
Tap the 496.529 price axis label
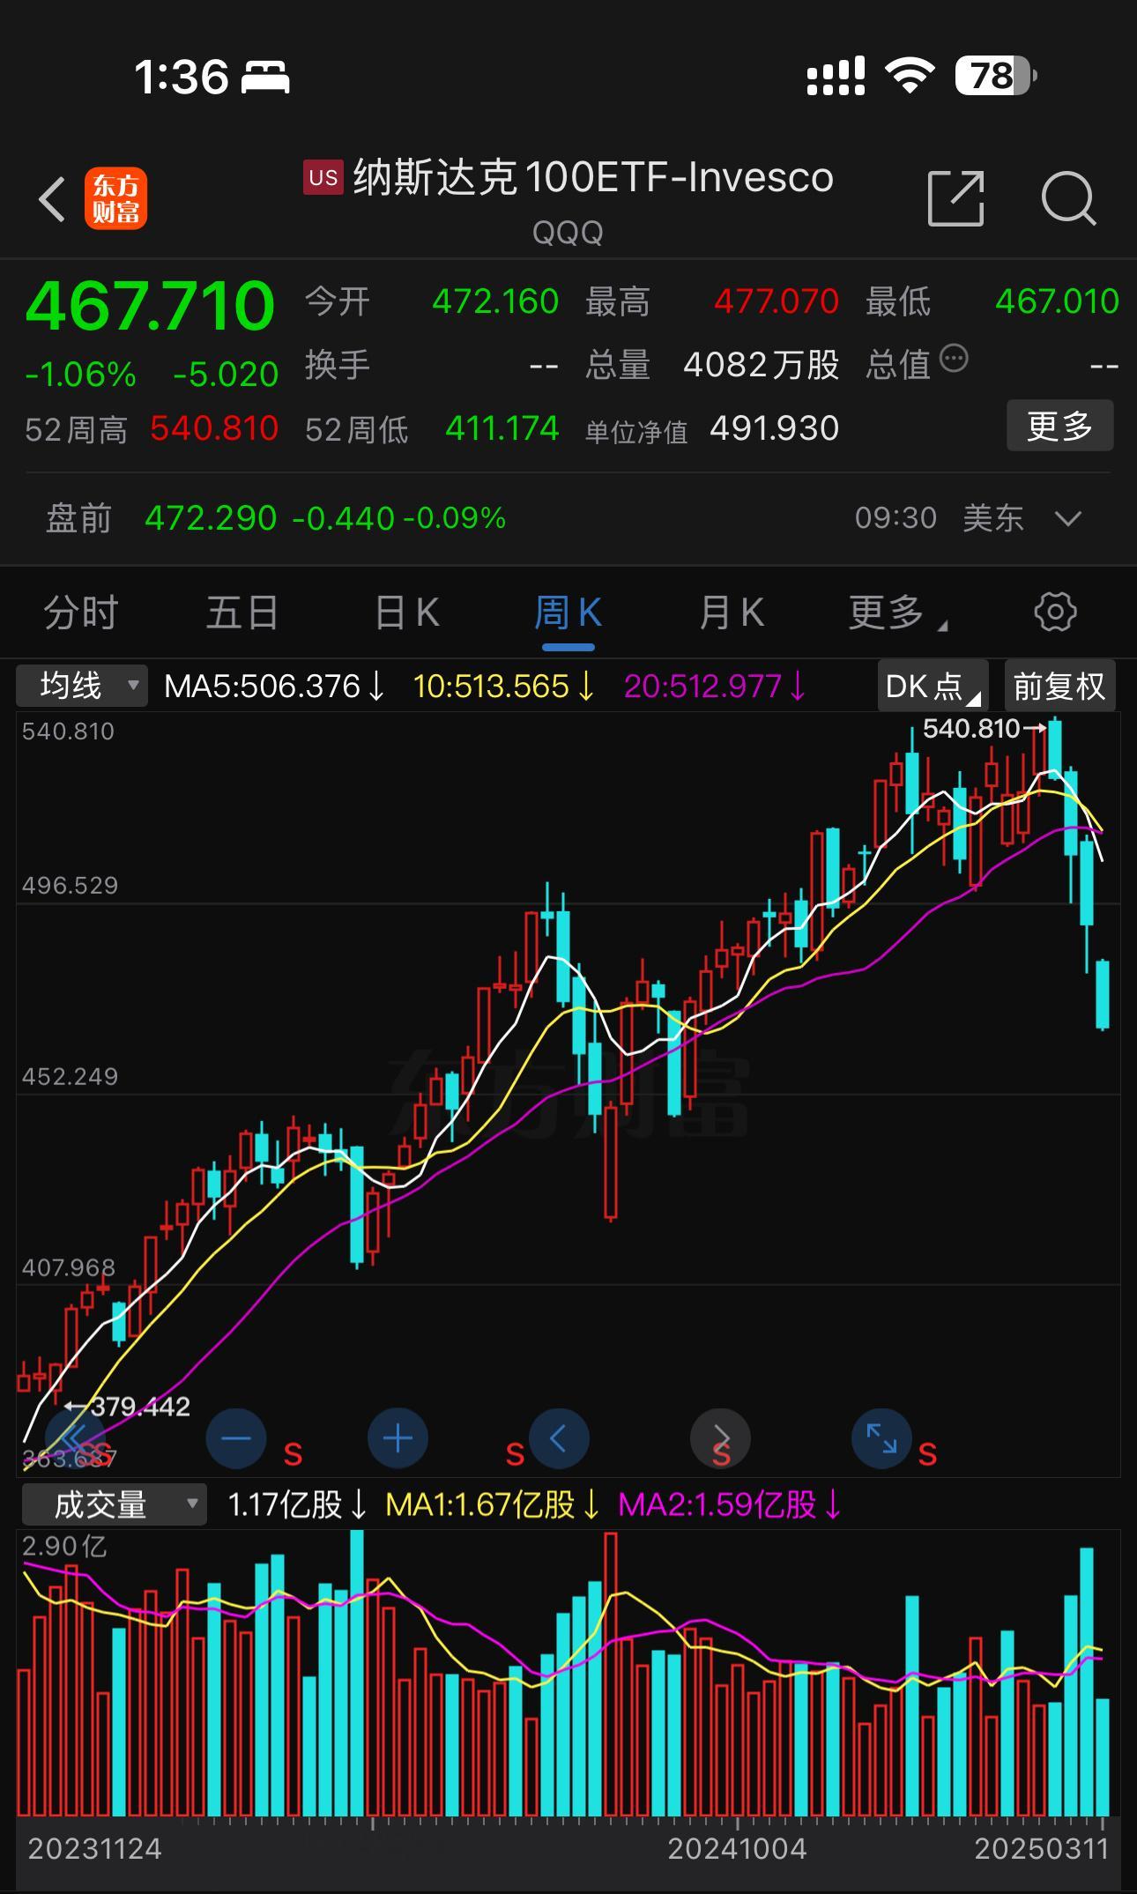[x=70, y=885]
